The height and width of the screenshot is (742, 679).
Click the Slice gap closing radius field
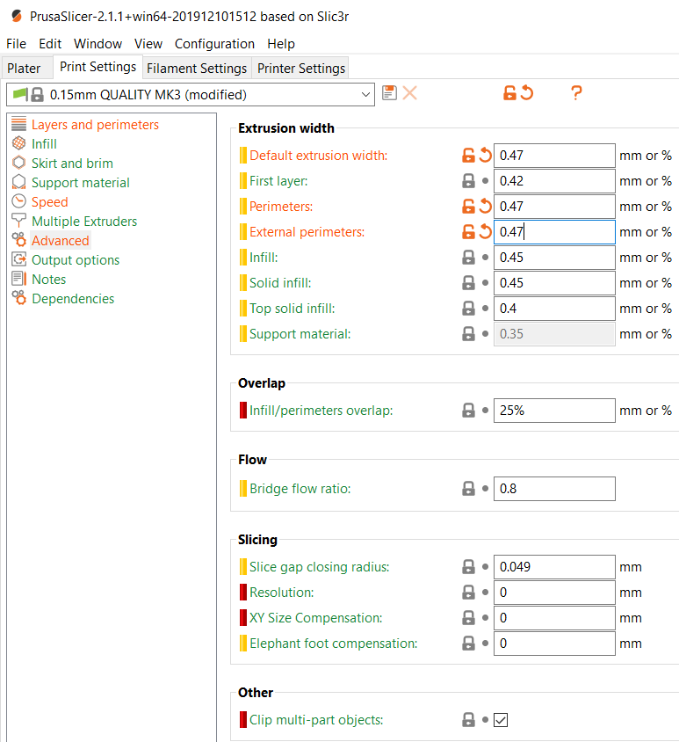click(x=554, y=567)
